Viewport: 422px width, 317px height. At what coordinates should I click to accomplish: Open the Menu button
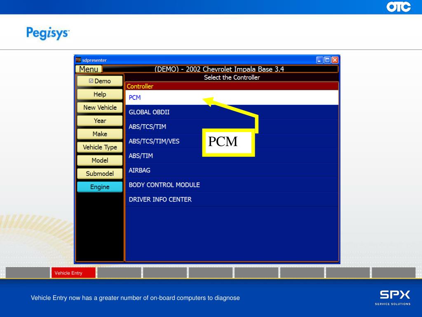pos(89,69)
